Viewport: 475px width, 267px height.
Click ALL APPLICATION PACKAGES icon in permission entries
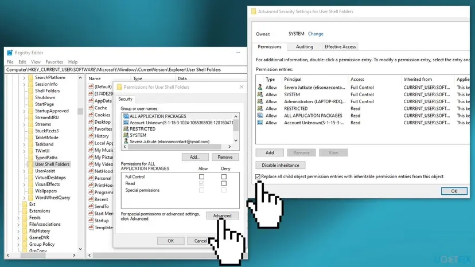coord(260,115)
